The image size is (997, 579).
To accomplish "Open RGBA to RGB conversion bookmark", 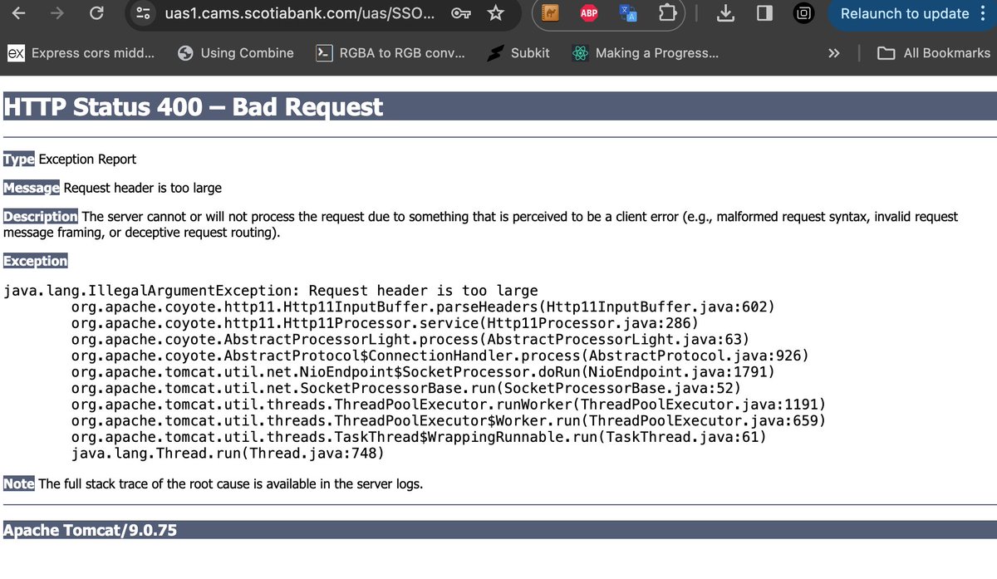I will pos(390,52).
